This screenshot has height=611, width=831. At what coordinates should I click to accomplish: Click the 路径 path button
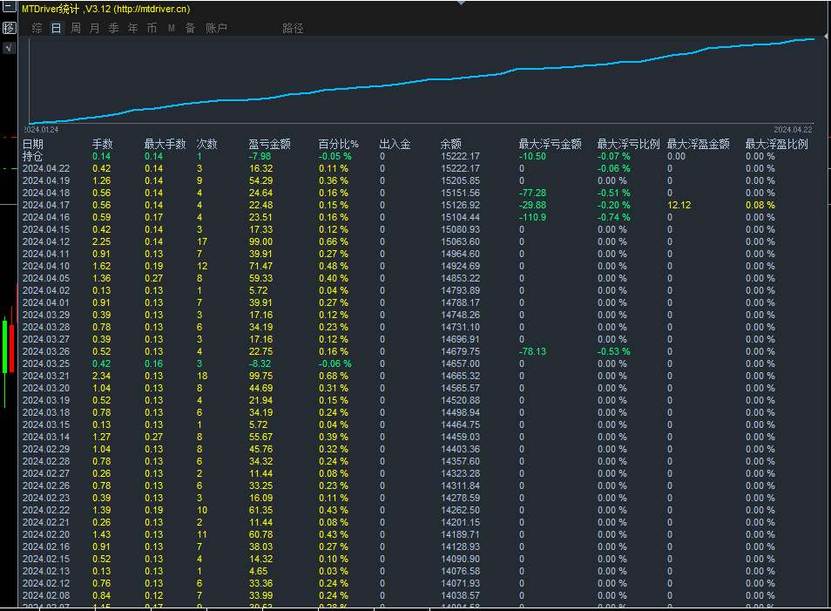293,28
